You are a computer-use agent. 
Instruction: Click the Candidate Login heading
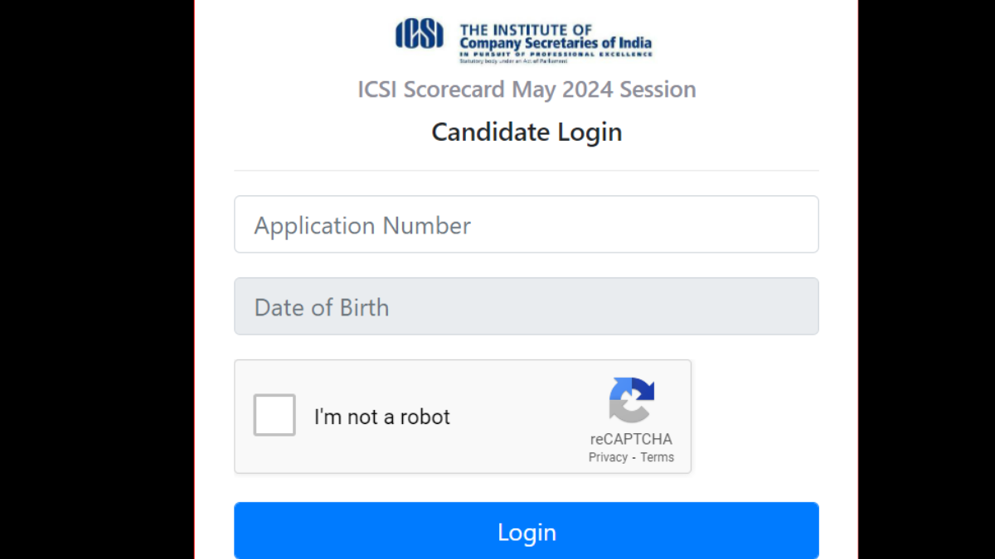[x=527, y=132]
